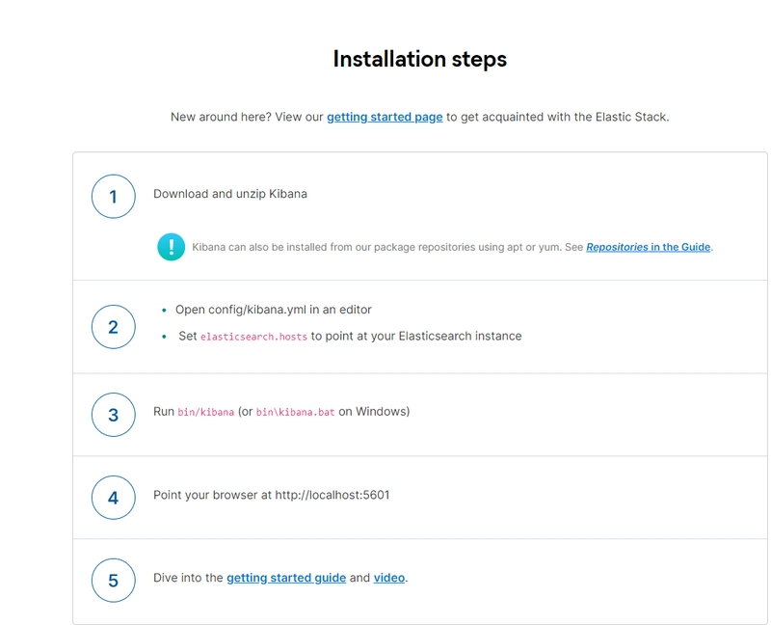Image resolution: width=771 pixels, height=625 pixels.
Task: Click the text Download and unzip Kibana
Action: [x=230, y=194]
